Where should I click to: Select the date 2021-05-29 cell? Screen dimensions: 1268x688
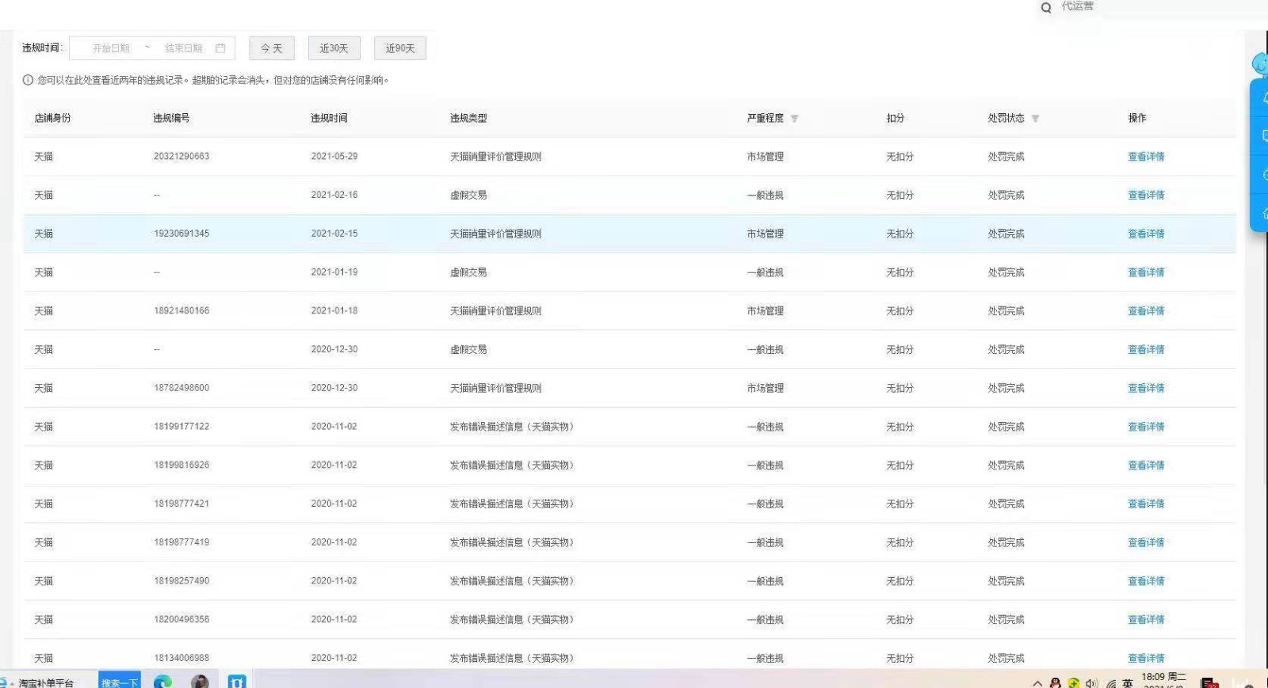point(334,157)
